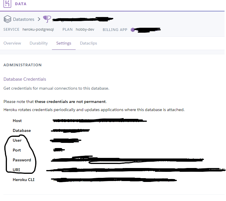Click the Host label

[x=17, y=121]
